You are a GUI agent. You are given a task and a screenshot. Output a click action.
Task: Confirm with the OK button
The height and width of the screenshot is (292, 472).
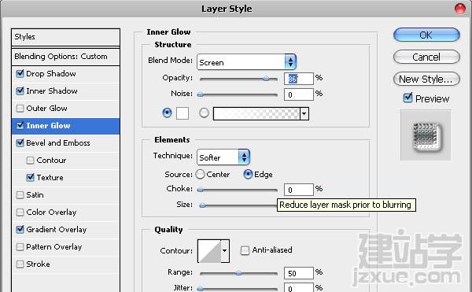pos(426,35)
